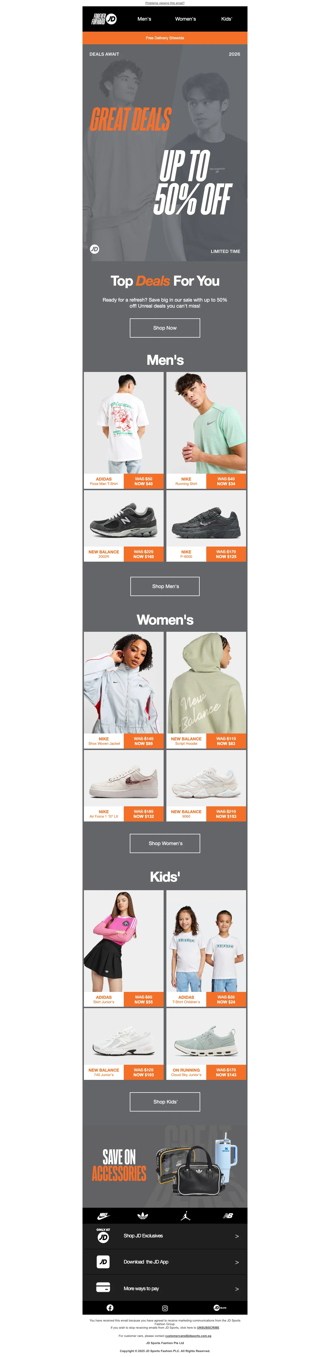
Task: Expand Shop JD Exclusives arrow
Action: click(x=237, y=1236)
